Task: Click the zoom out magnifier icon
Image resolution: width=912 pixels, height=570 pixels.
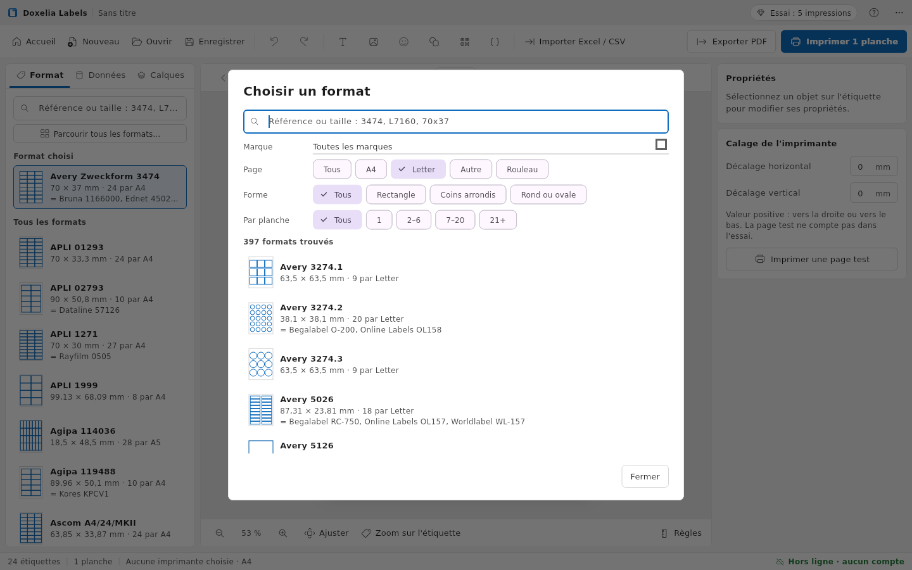Action: tap(220, 533)
